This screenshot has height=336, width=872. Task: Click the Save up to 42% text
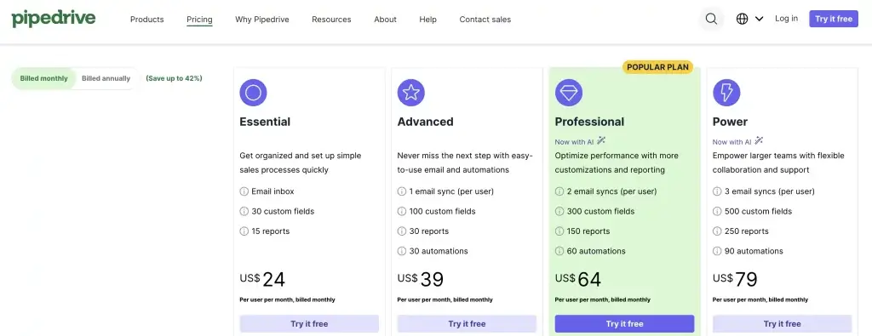pos(174,79)
